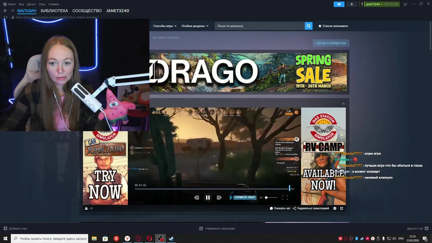Click the blue announcements megaphone button

[339, 4]
